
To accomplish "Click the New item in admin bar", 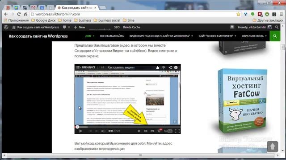I will click(x=80, y=27).
